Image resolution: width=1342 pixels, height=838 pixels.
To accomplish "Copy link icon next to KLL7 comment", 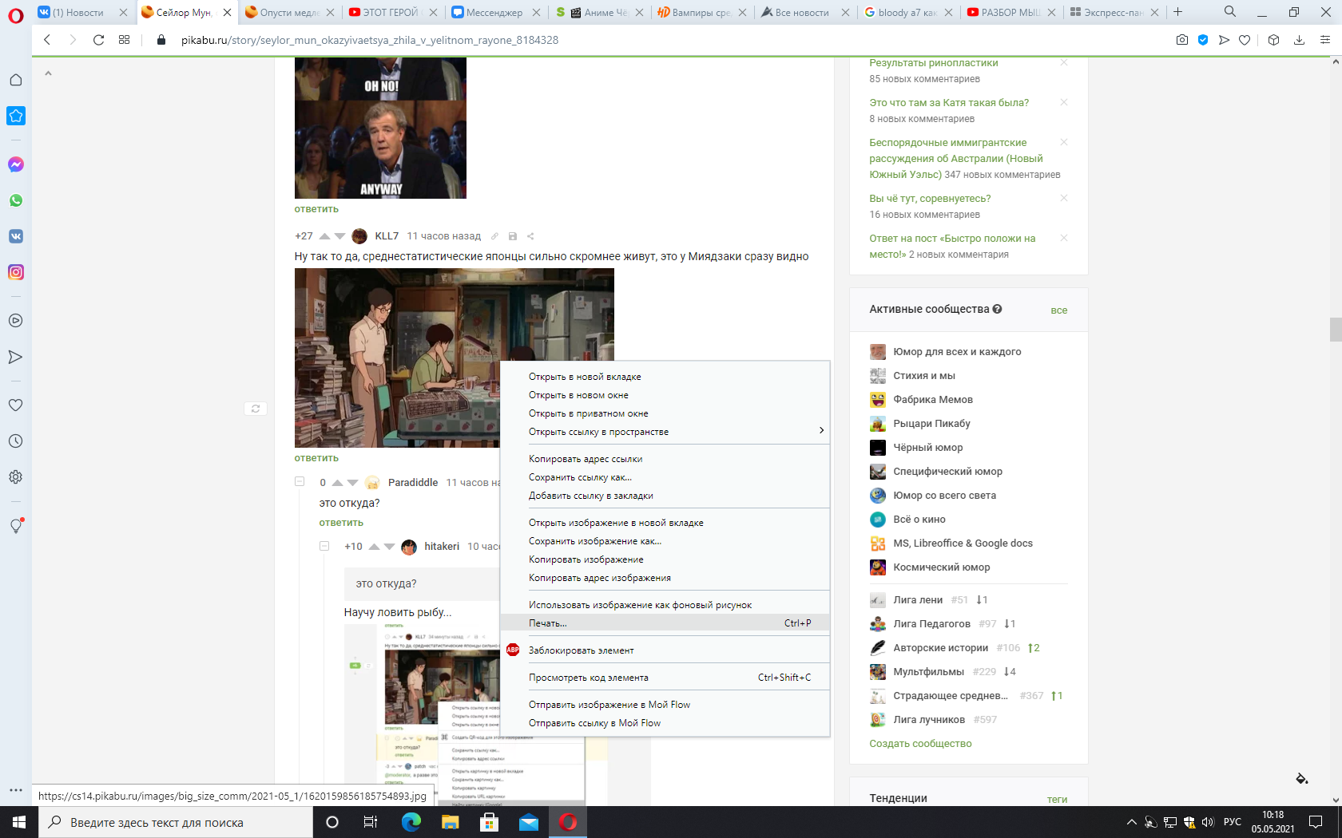I will click(494, 236).
